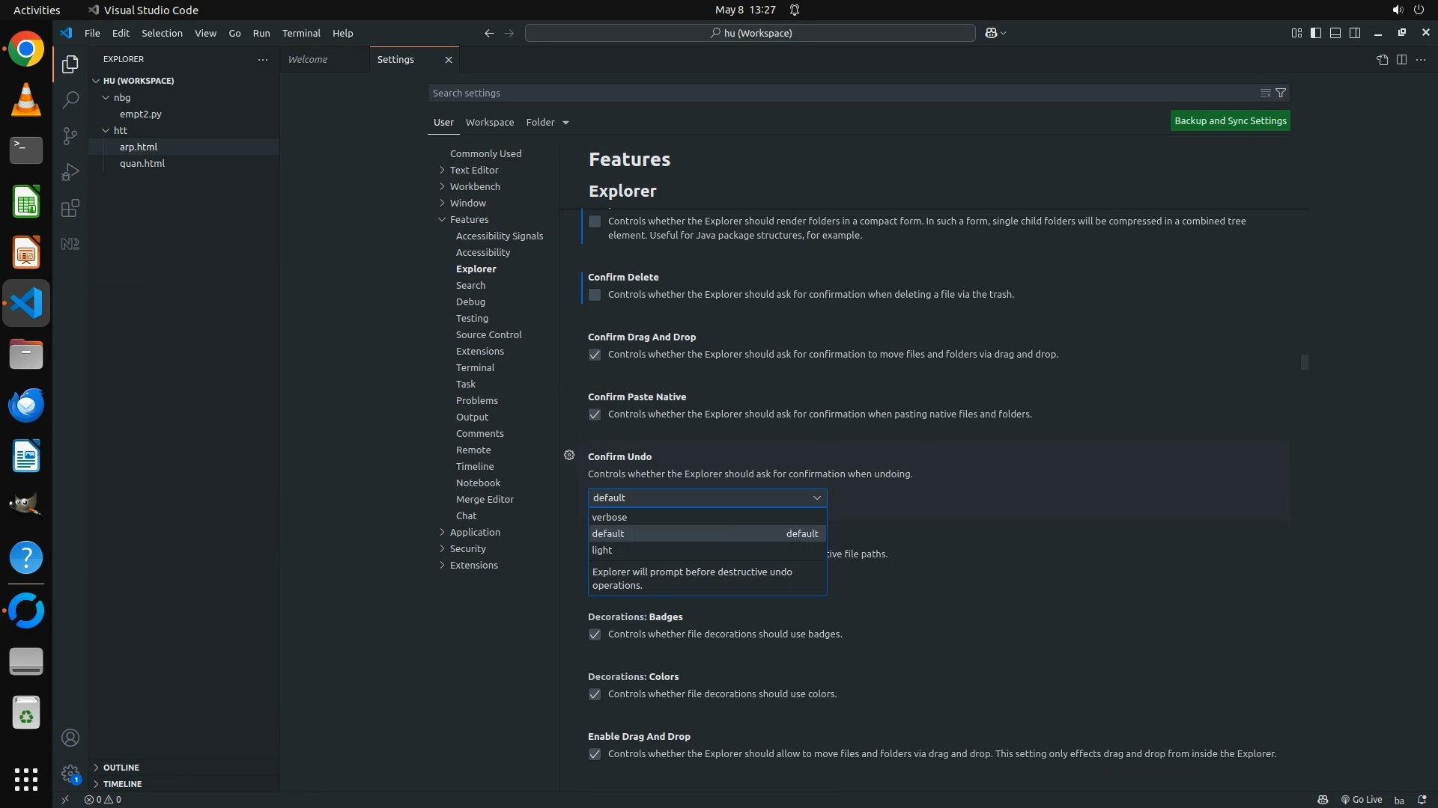This screenshot has width=1438, height=808.
Task: Open the Extensions view icon
Action: tap(70, 208)
